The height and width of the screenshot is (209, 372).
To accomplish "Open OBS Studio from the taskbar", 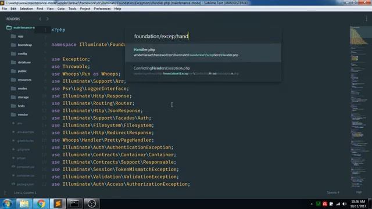I will [x=92, y=204].
